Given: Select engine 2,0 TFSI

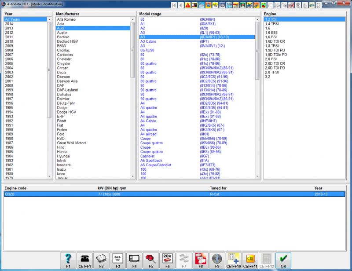Looking at the screenshot, I should pos(304,72).
